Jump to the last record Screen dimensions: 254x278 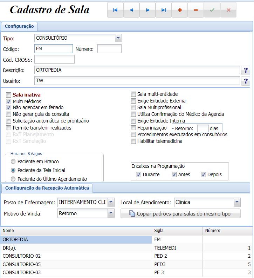(164, 10)
